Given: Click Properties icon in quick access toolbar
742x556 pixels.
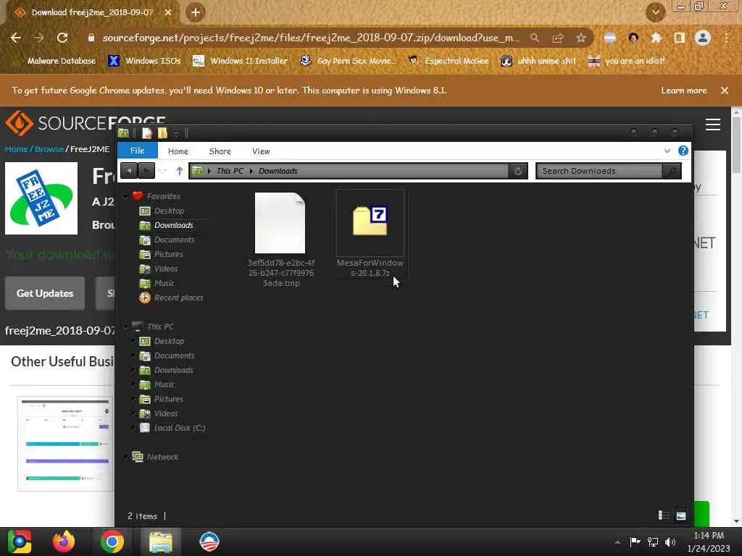Looking at the screenshot, I should pyautogui.click(x=147, y=133).
